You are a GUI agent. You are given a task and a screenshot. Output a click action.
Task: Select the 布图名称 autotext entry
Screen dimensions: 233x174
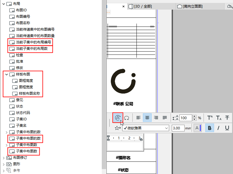coord(23,23)
